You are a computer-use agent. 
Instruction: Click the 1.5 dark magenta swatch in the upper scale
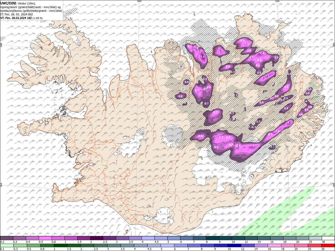click(83, 238)
